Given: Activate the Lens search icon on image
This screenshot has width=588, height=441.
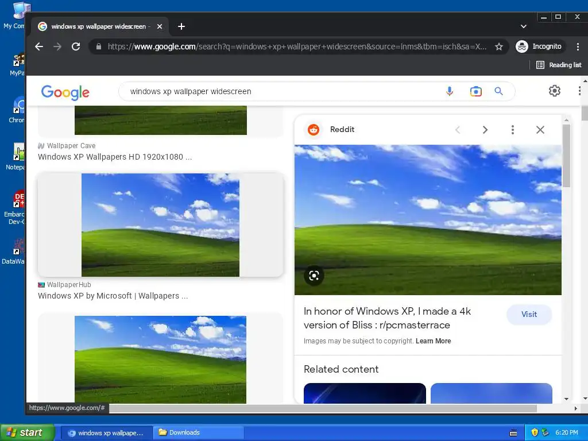Looking at the screenshot, I should coord(314,276).
